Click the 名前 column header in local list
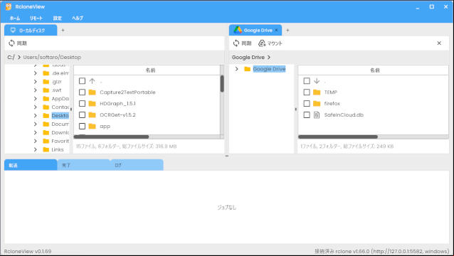The width and height of the screenshot is (454, 256). 150,70
